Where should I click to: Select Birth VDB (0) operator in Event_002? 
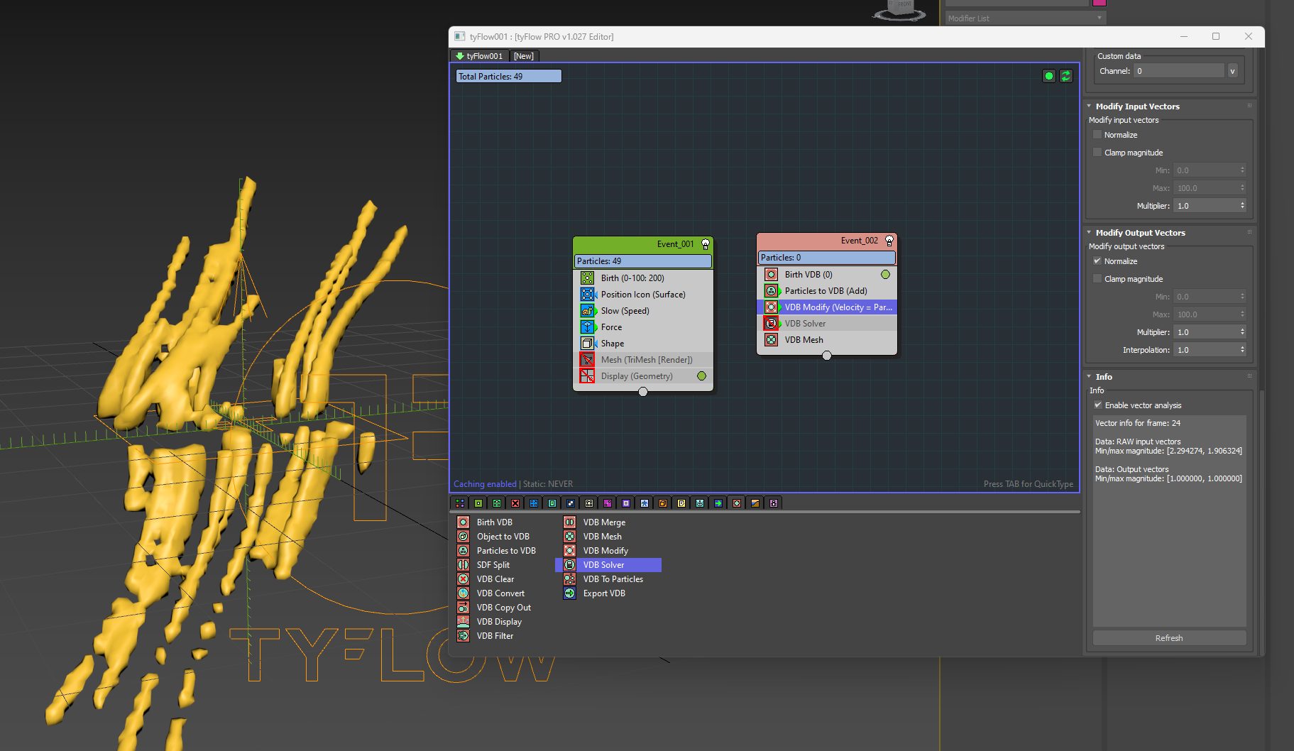tap(827, 275)
